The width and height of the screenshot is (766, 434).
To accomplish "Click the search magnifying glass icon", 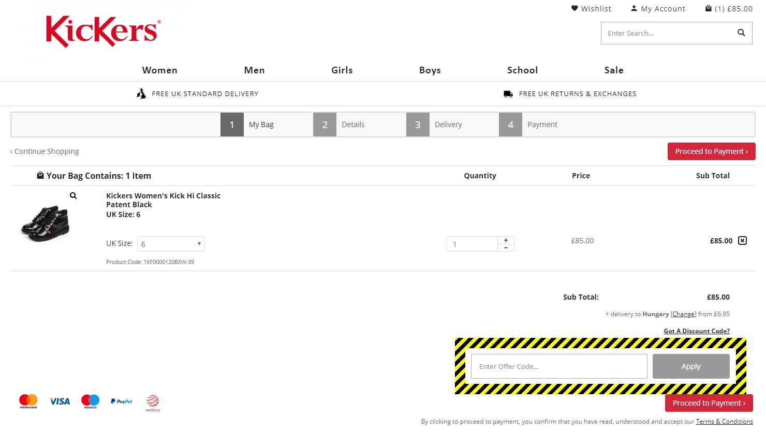I will [741, 33].
